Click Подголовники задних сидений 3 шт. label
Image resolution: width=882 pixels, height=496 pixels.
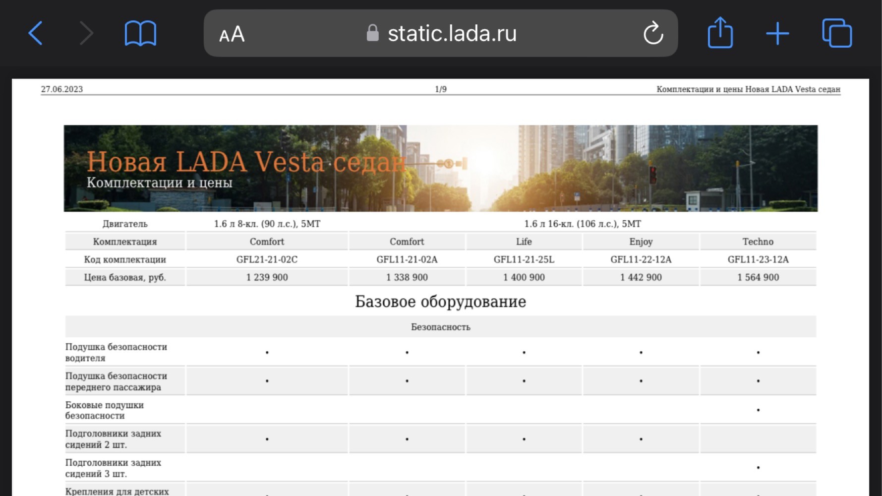pyautogui.click(x=113, y=468)
